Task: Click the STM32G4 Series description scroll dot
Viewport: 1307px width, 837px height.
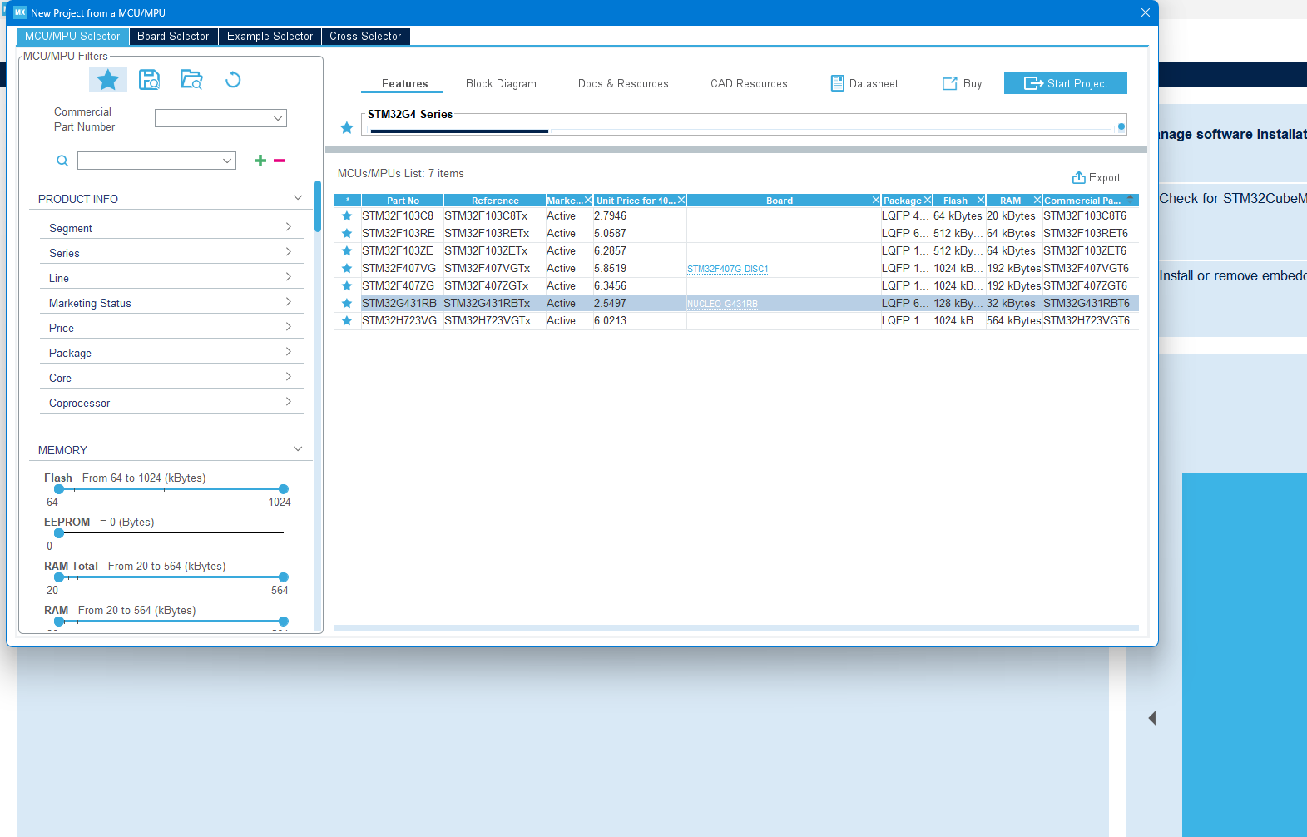Action: click(x=1121, y=127)
